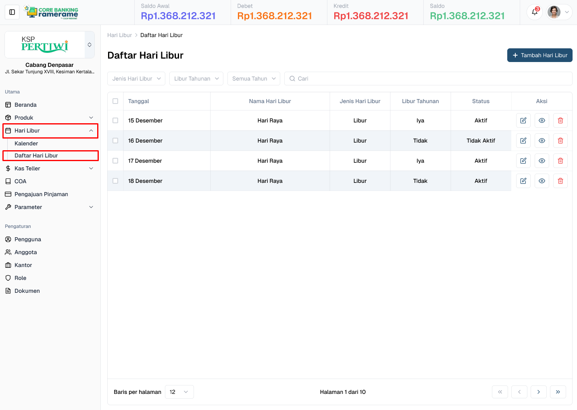This screenshot has height=410, width=577.
Task: Open the Semua Tahun dropdown
Action: (254, 78)
